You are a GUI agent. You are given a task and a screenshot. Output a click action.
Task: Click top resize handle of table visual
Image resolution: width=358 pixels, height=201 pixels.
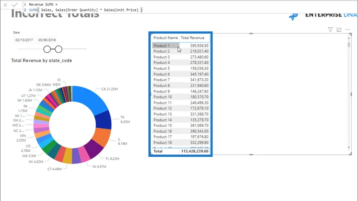(251, 33)
